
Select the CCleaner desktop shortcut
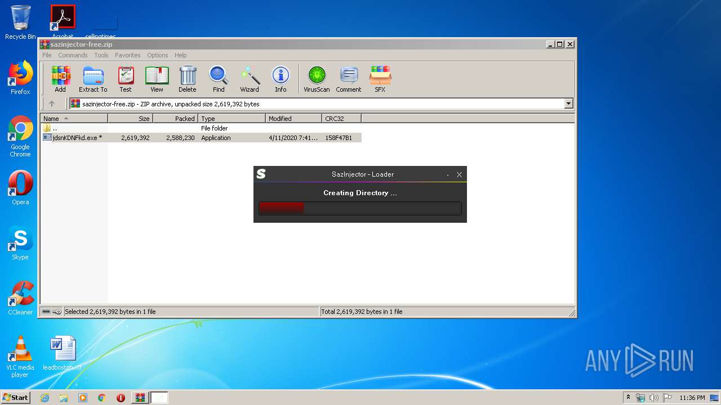tap(20, 298)
